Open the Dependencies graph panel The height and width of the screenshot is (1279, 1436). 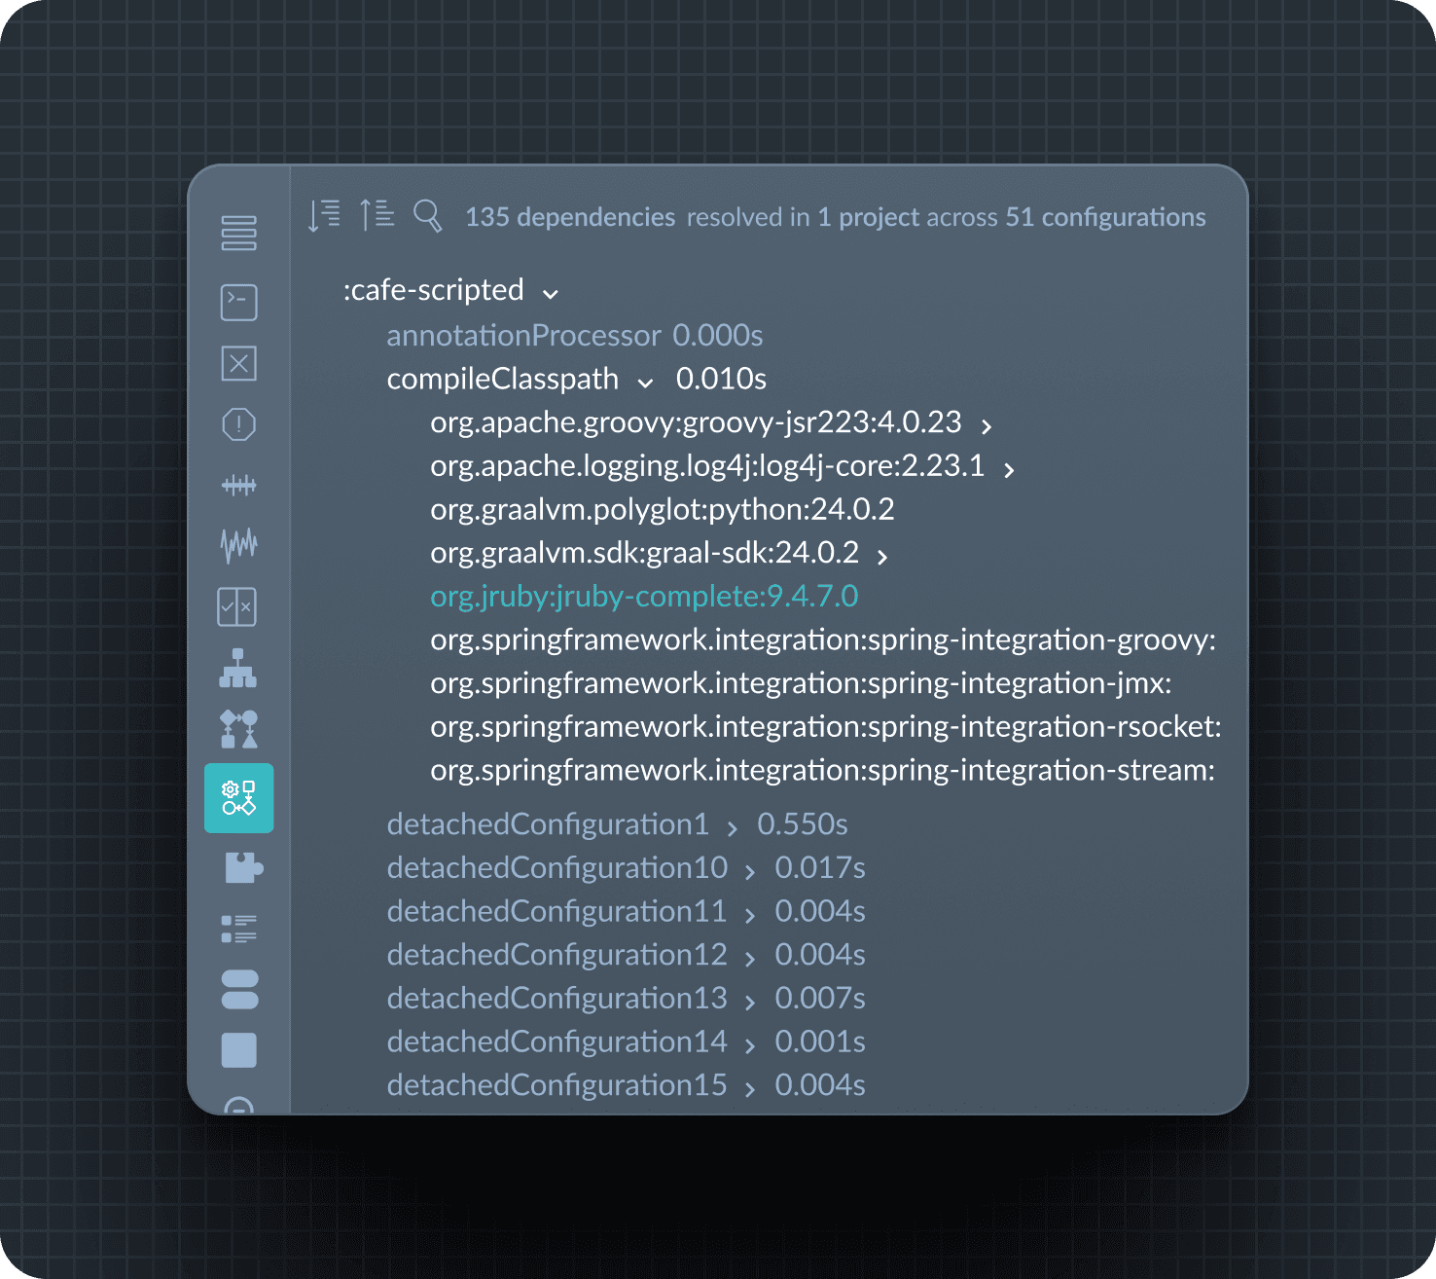(238, 798)
